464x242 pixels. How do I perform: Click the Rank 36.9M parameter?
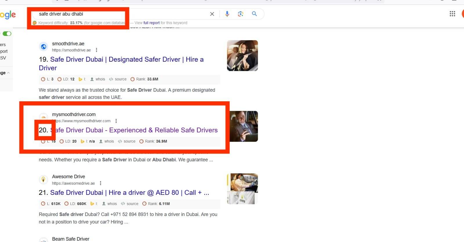153,141
